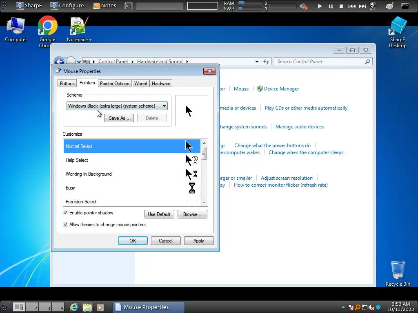The width and height of the screenshot is (418, 313).
Task: Click Change when the computer sleeps
Action: coord(306,152)
